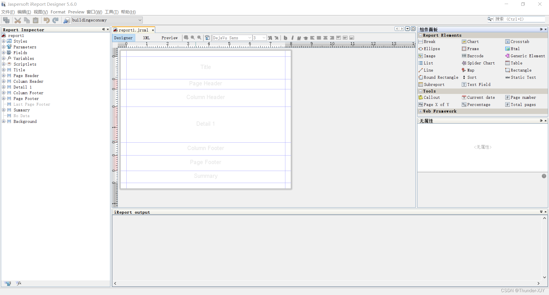Click the Paste clipboard icon

36,20
